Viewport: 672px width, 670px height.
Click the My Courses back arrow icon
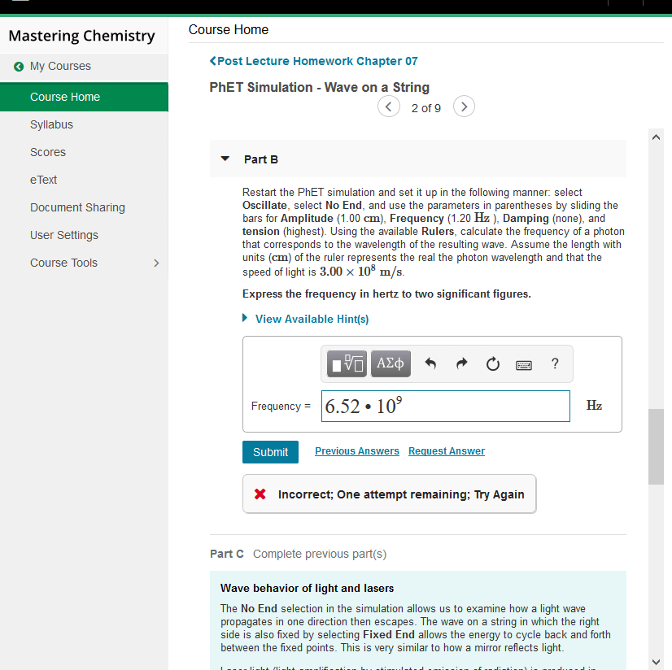point(18,67)
